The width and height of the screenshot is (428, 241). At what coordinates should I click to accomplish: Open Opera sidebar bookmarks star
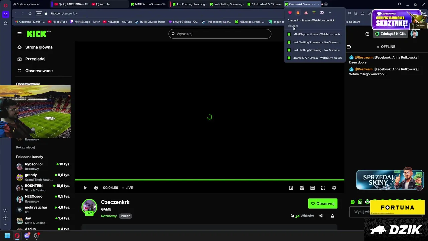pos(5,23)
